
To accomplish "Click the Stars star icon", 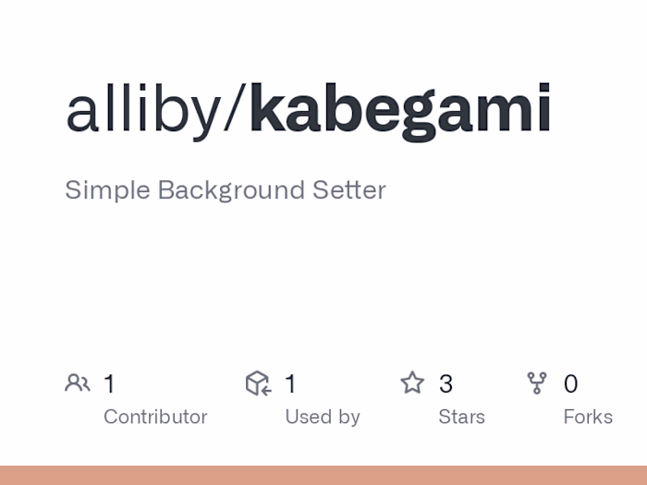I will (412, 382).
